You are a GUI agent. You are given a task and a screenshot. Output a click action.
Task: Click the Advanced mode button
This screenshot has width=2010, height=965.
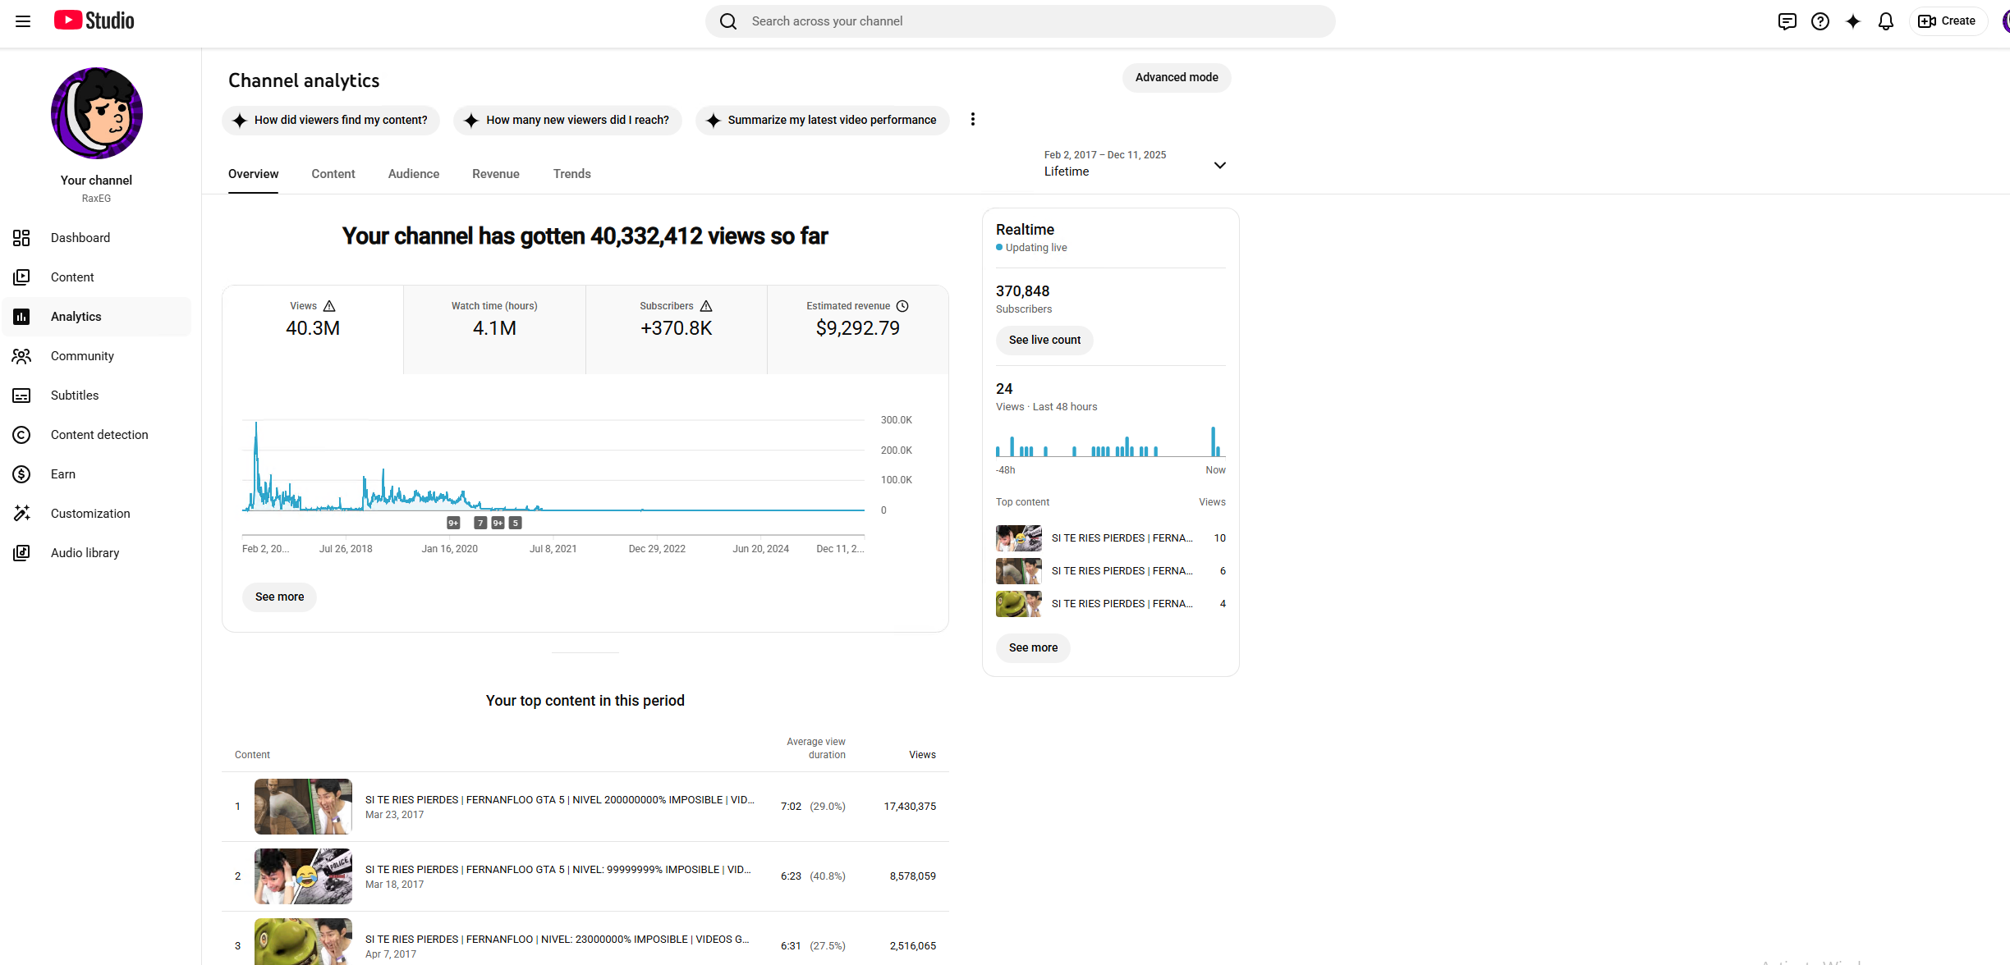point(1176,78)
